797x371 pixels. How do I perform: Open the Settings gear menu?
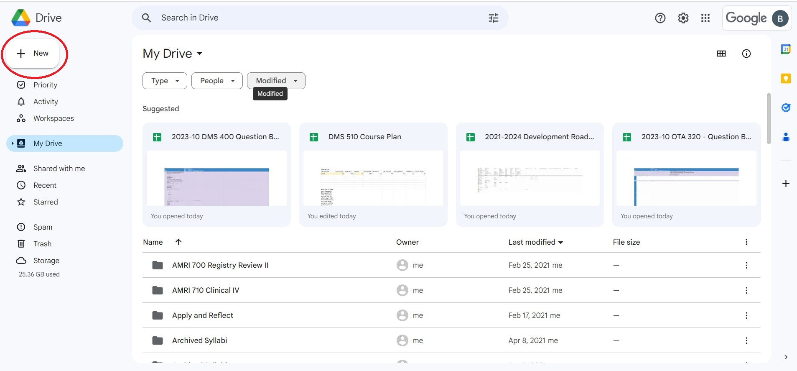(683, 18)
